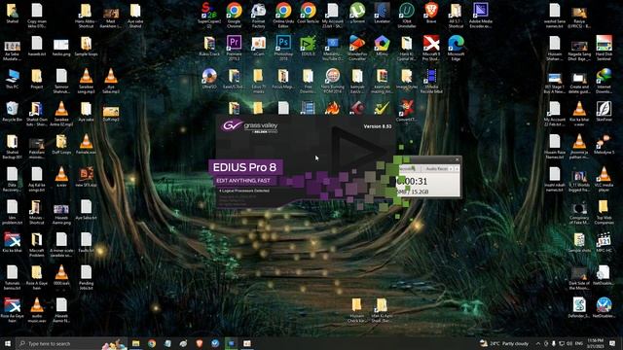The width and height of the screenshot is (623, 350).
Task: Select the Pending Jobs.txt file
Action: tap(87, 277)
